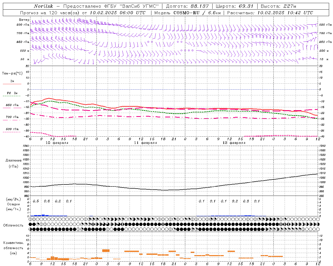Click the "Конвективн." convective cloud label

14,243
